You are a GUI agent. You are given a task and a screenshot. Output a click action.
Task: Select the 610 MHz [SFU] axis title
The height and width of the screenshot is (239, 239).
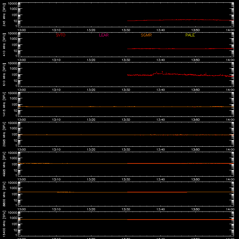point(4,74)
